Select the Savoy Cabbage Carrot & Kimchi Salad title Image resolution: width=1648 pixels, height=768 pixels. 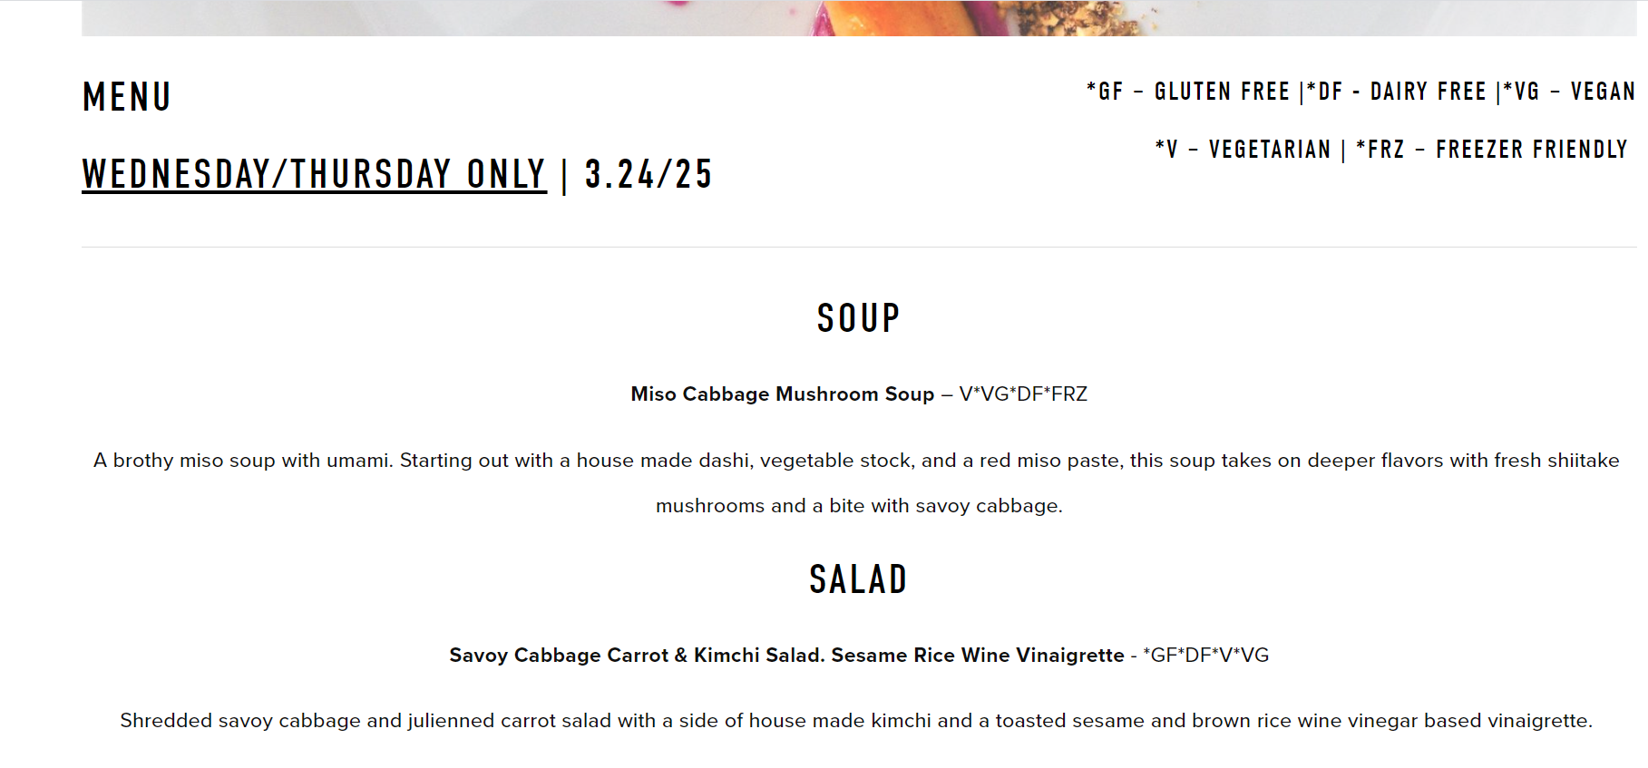786,656
